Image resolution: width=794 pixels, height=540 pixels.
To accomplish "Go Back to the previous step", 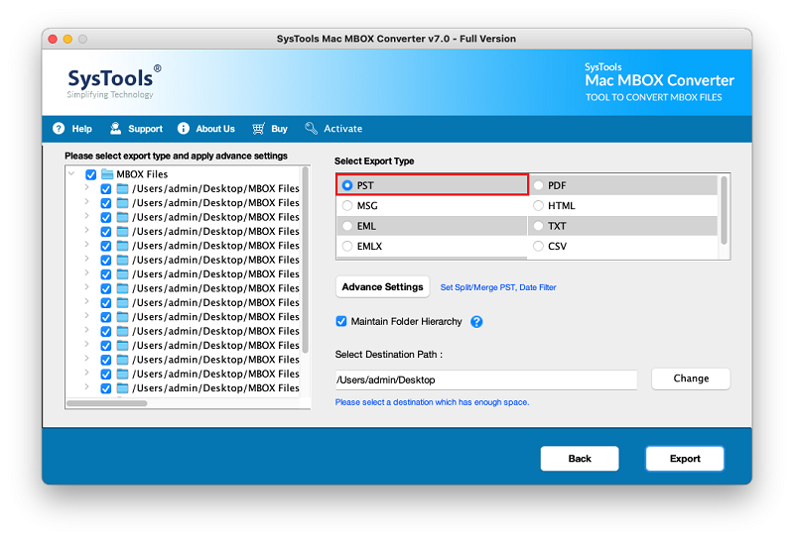I will pyautogui.click(x=580, y=459).
